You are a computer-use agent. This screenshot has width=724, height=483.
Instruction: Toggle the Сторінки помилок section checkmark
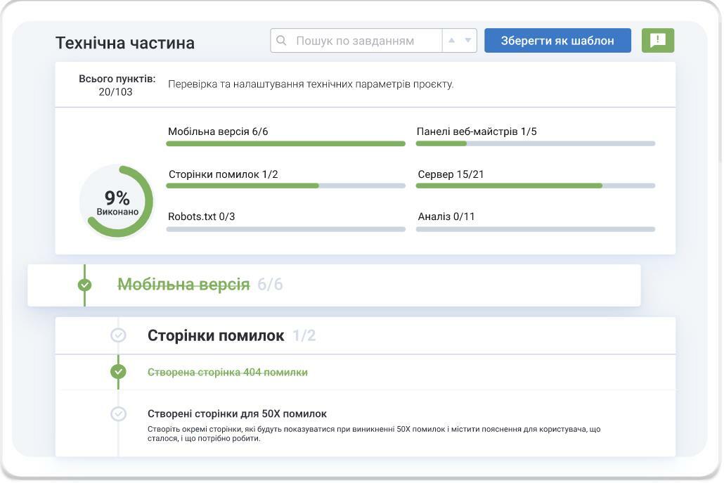click(x=118, y=335)
